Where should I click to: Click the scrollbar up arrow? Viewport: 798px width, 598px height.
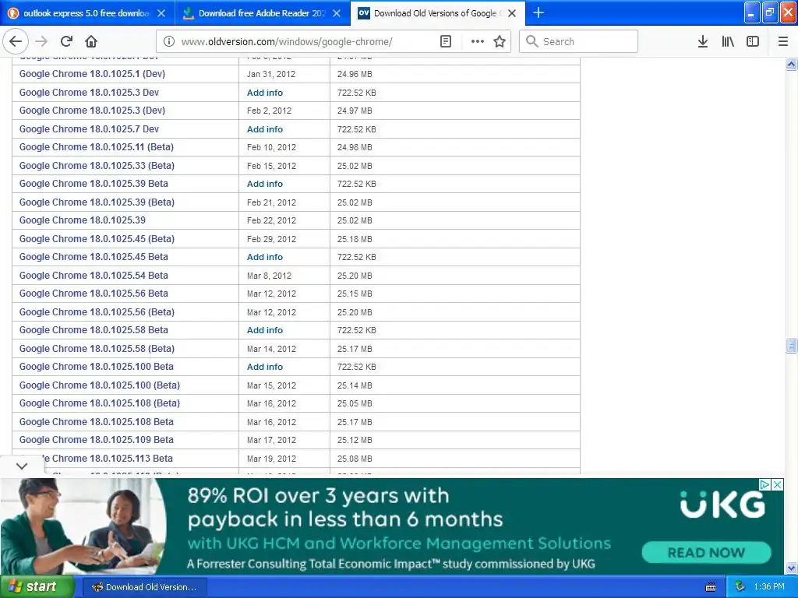(x=791, y=65)
